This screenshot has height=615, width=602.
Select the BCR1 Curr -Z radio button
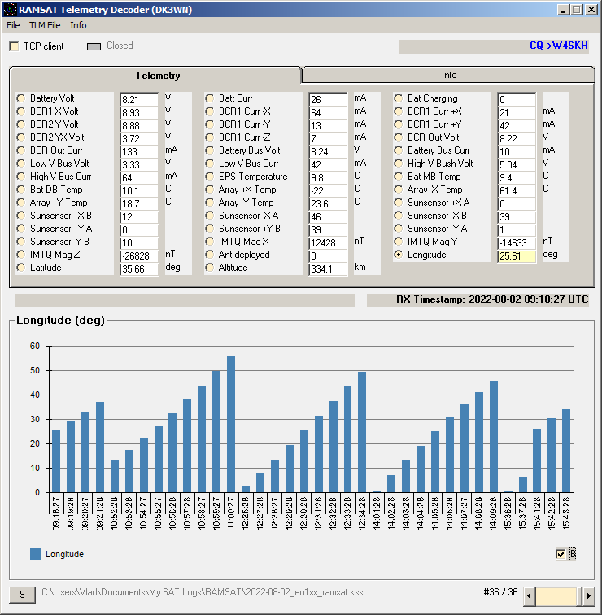click(x=210, y=137)
